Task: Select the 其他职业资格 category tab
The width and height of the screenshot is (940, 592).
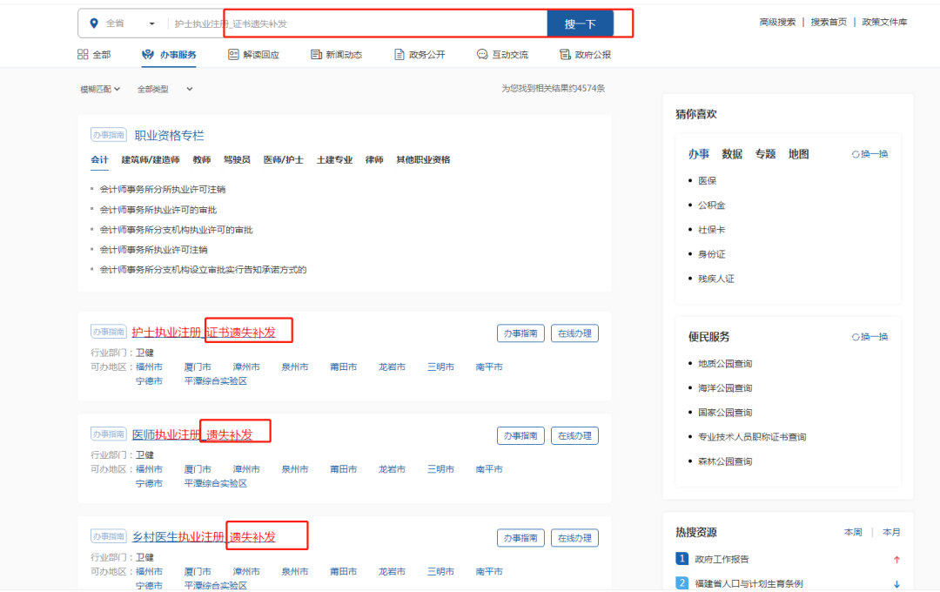Action: click(423, 159)
